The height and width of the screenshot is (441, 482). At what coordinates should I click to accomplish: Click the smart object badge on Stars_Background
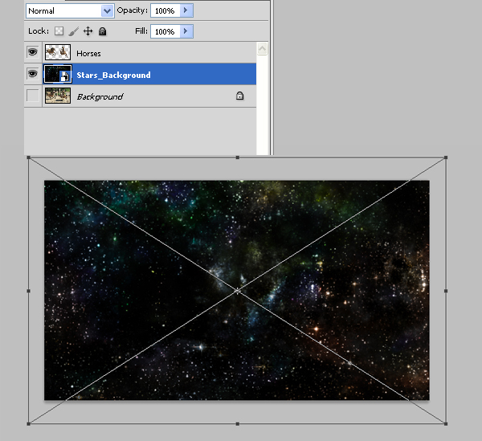(65, 77)
